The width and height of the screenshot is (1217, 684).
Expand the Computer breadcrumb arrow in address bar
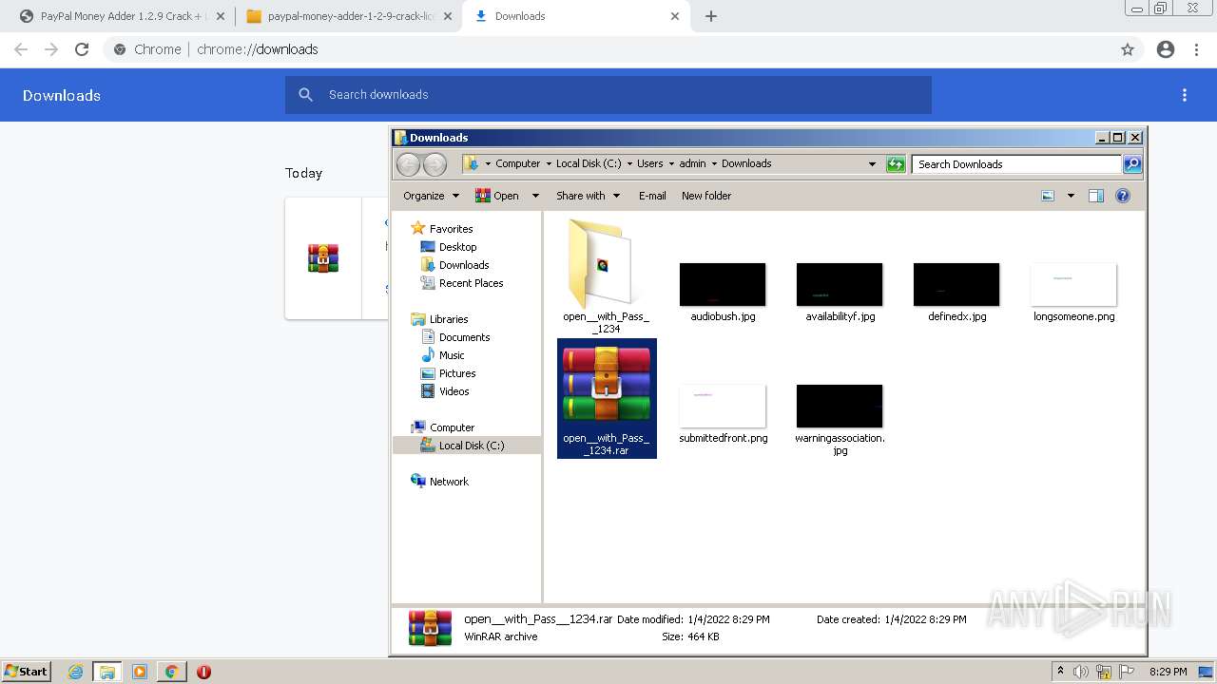(x=549, y=164)
